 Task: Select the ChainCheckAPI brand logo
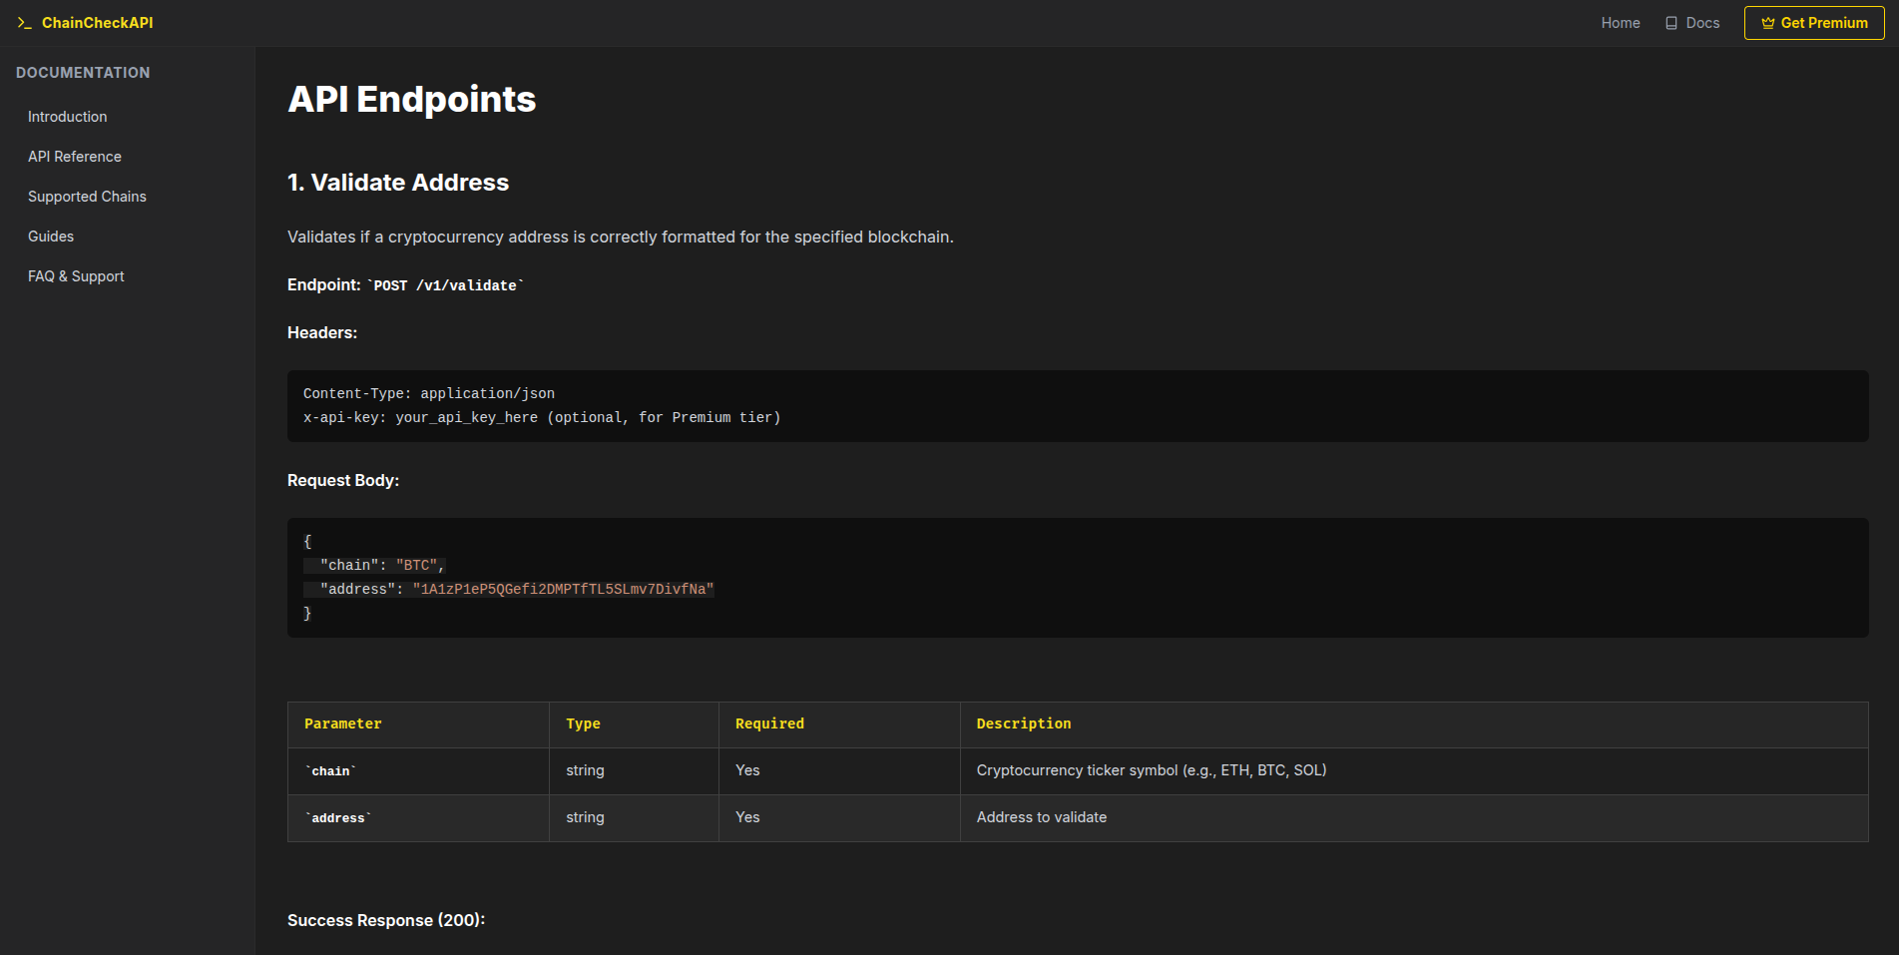point(98,22)
